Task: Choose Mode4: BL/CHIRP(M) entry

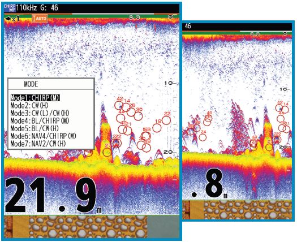Action: click(40, 121)
